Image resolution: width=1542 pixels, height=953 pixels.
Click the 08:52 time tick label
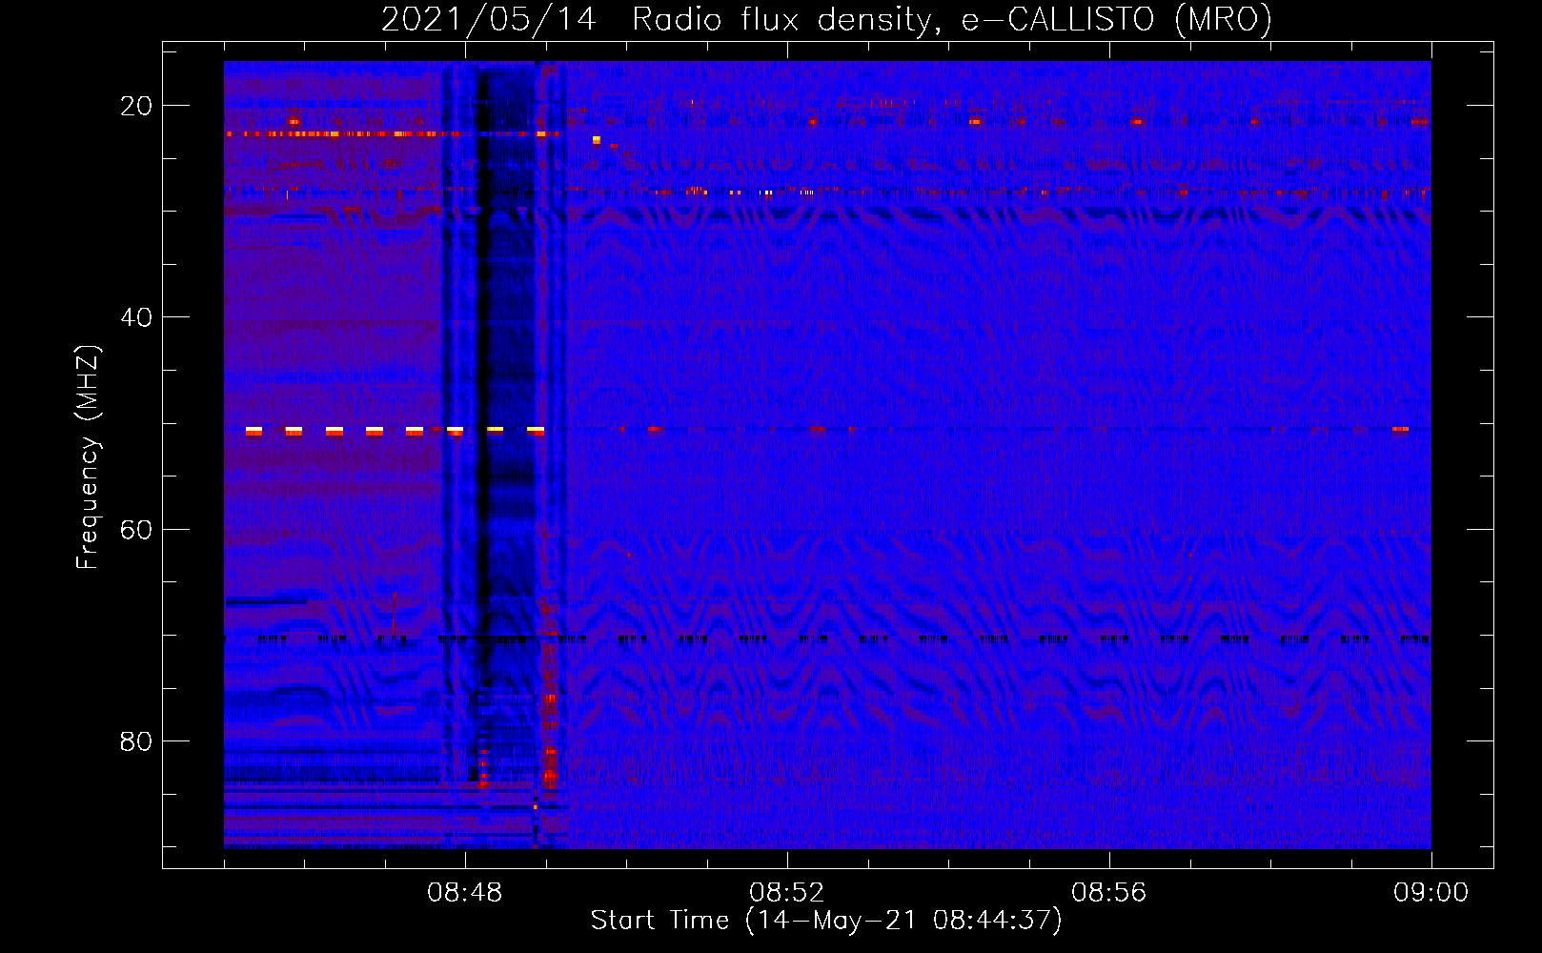(x=787, y=893)
